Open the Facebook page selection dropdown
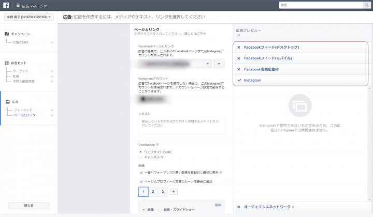Screen dimensions: 373x217 pos(175,64)
